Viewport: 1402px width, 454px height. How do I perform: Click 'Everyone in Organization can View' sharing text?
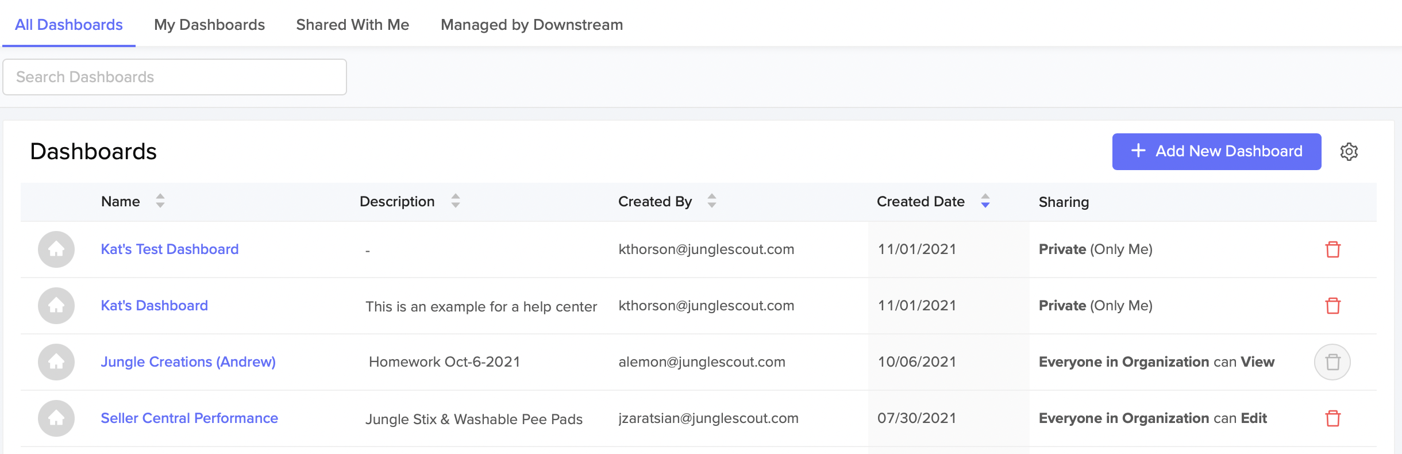(x=1157, y=361)
